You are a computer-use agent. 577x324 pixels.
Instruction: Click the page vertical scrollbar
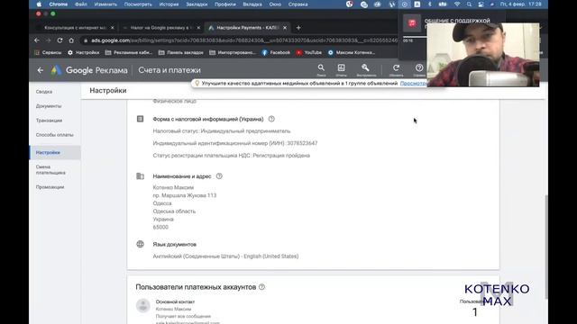(x=545, y=246)
